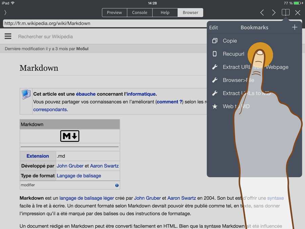Toggle the bookmarks book icon
Image resolution: width=305 pixels, height=229 pixels.
click(286, 13)
